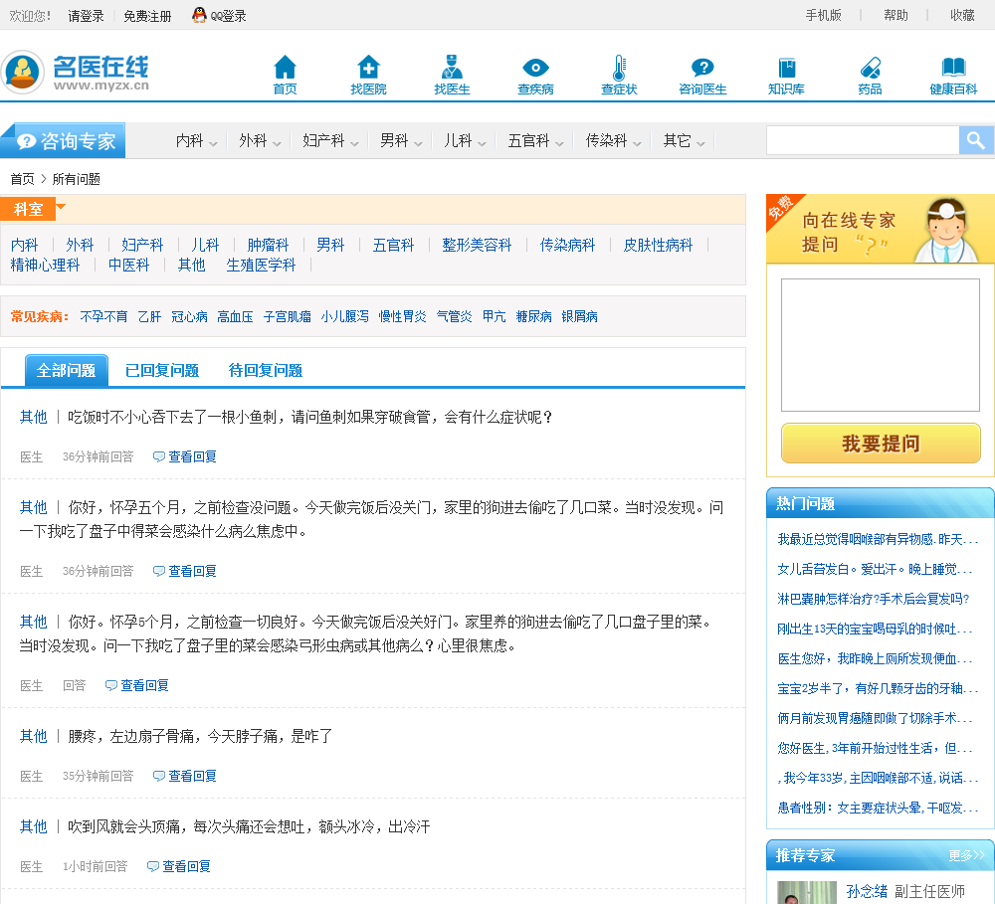Viewport: 995px width, 904px height.
Task: Open hot question 女儿舌苔发白
Action: (875, 569)
